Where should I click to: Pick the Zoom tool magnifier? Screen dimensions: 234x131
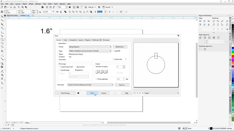(2, 28)
